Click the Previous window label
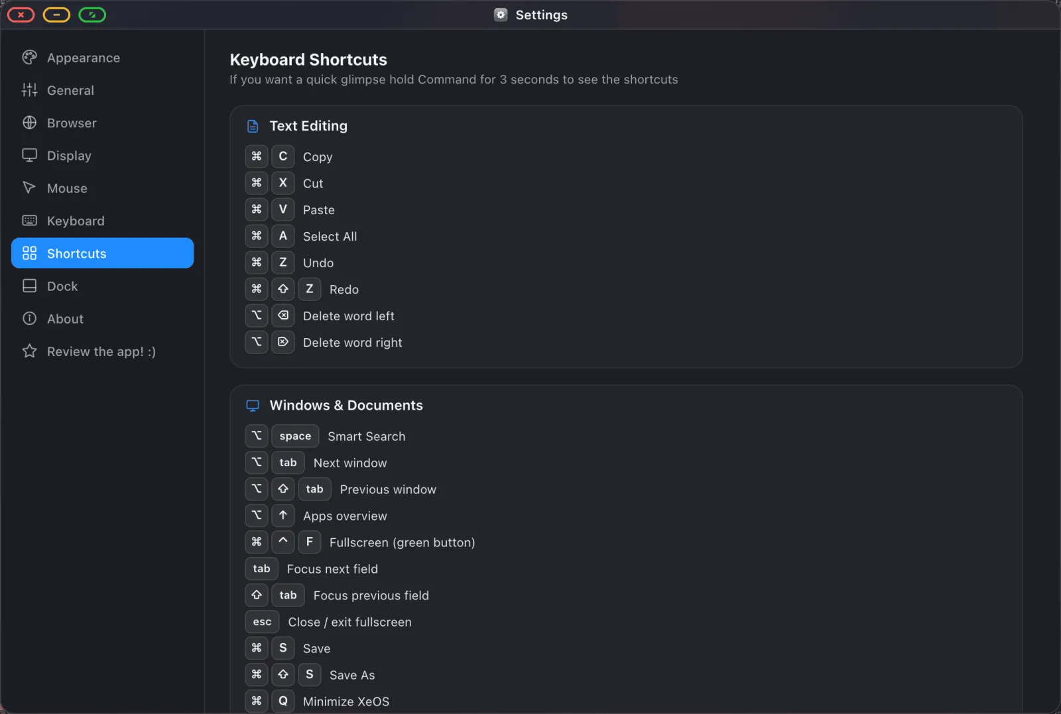 388,489
